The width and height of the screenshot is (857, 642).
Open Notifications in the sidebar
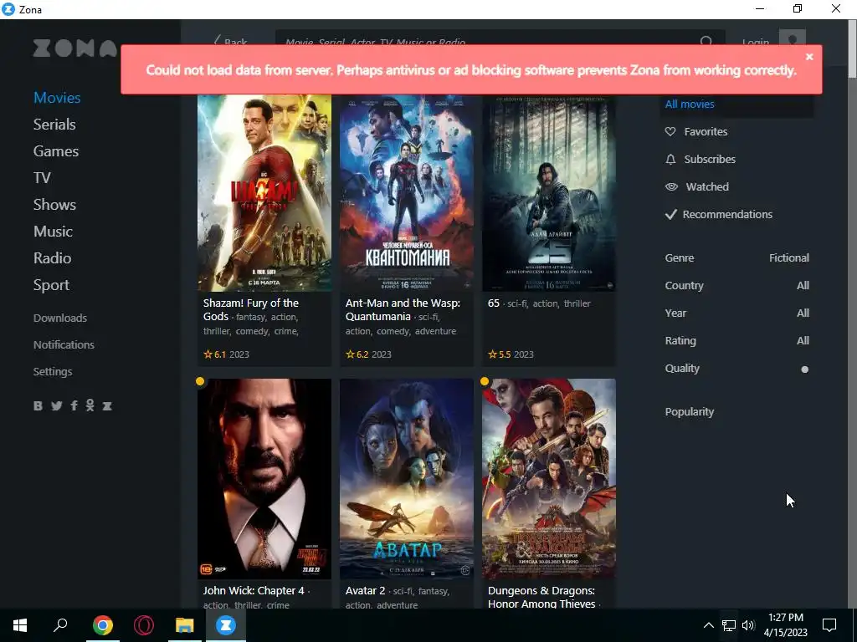(x=64, y=344)
